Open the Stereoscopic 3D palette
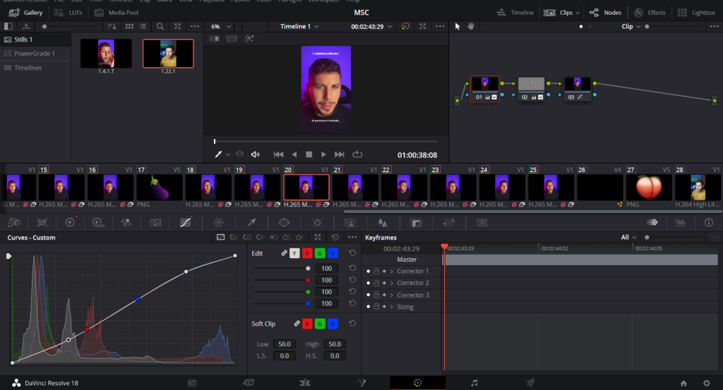Viewport: 723px width, 390px height. [x=482, y=223]
